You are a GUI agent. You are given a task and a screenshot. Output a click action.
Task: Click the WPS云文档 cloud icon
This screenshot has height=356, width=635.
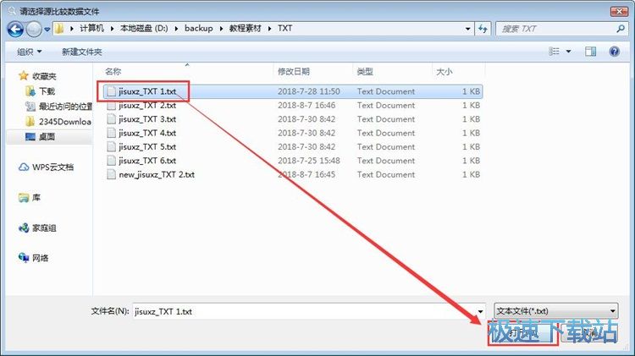pyautogui.click(x=24, y=167)
